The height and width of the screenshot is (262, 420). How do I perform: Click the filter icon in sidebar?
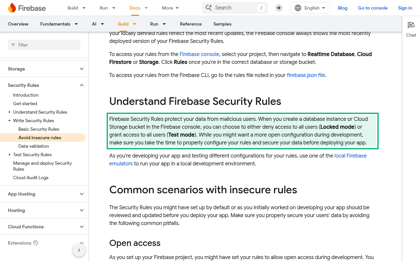[13, 45]
